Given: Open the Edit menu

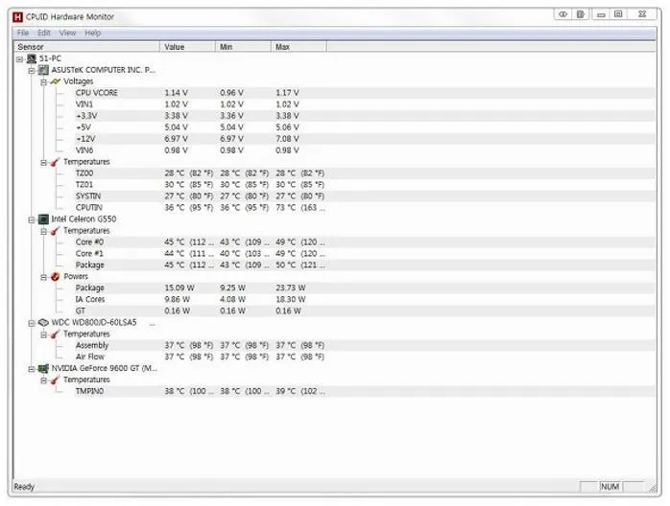Looking at the screenshot, I should (43, 33).
